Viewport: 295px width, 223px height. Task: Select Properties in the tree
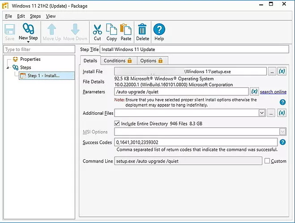point(30,59)
